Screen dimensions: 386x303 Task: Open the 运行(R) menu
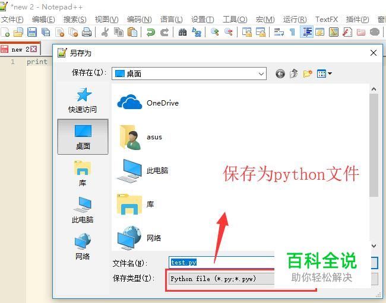295,20
